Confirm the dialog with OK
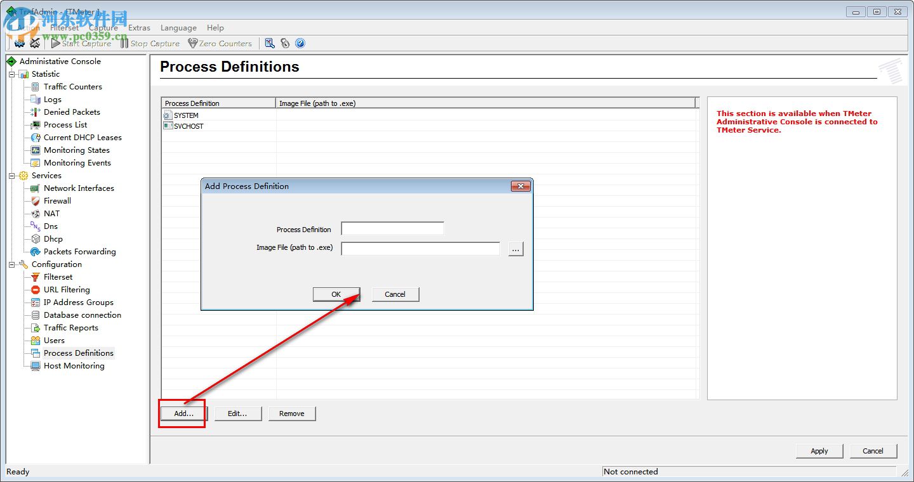This screenshot has height=482, width=914. coord(336,294)
